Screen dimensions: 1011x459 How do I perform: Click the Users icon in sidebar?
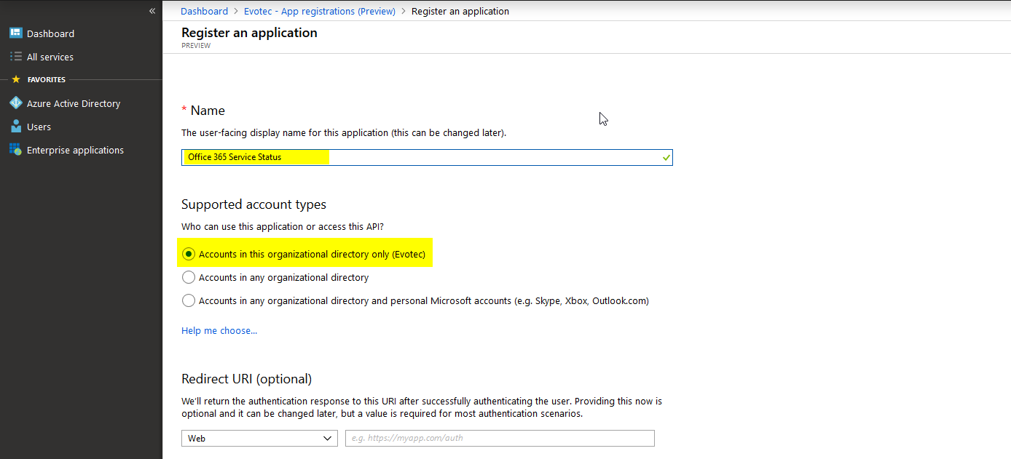point(15,127)
